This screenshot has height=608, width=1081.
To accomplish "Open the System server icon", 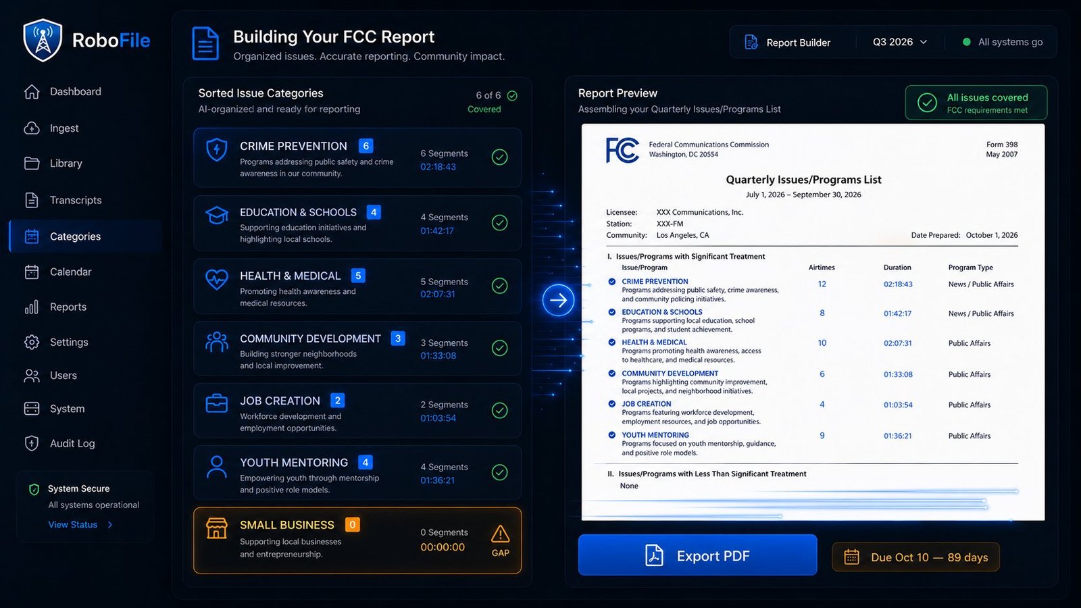I will pos(32,409).
